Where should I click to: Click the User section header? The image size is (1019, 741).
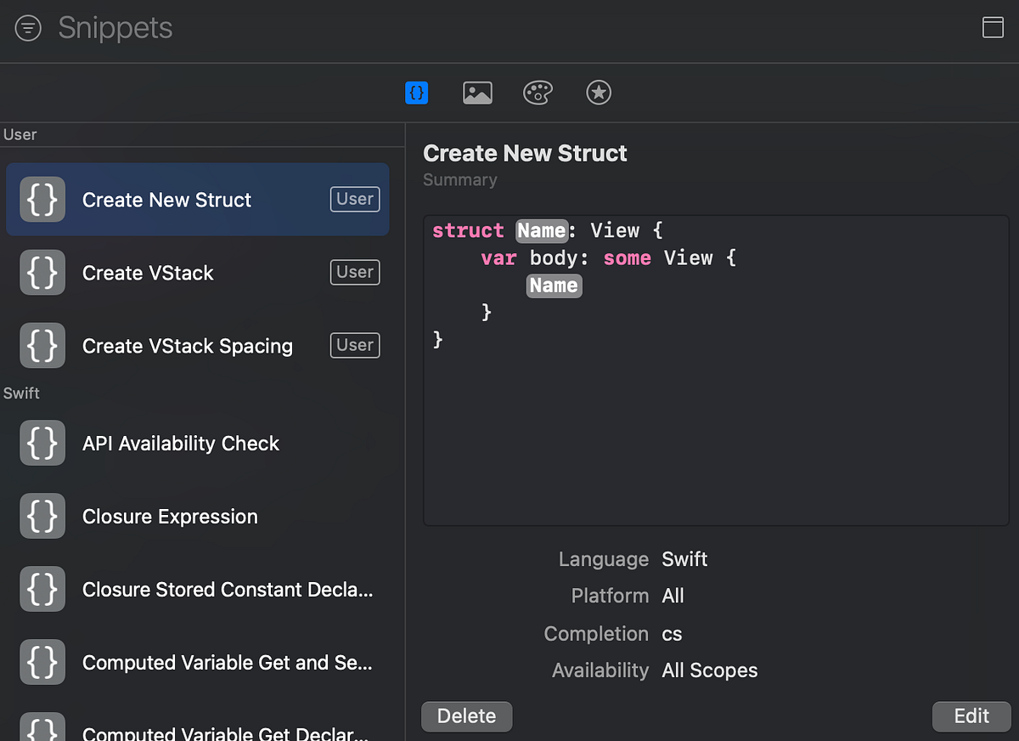[20, 133]
